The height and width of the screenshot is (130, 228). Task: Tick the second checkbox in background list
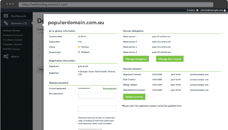(x=39, y=49)
